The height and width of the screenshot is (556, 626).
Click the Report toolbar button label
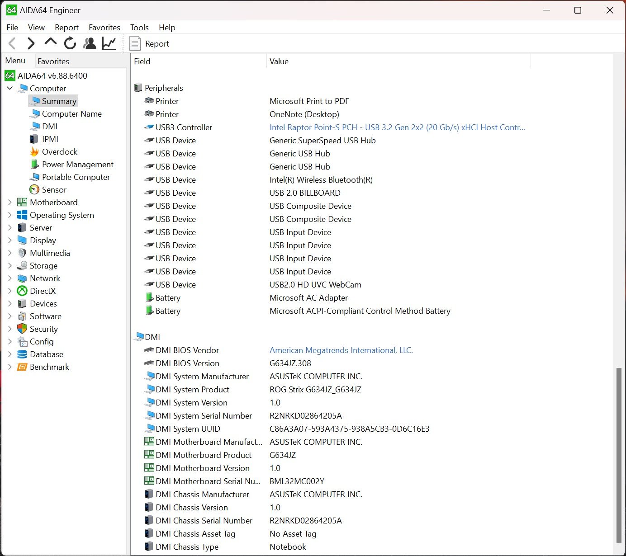(157, 44)
